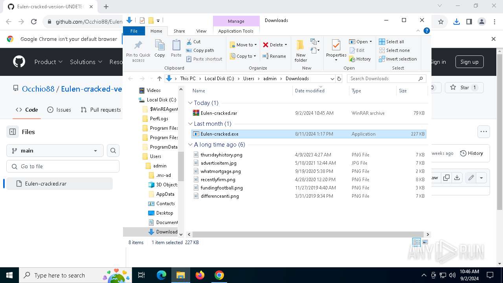Create a New folder
This screenshot has height=283, width=503.
(x=301, y=51)
